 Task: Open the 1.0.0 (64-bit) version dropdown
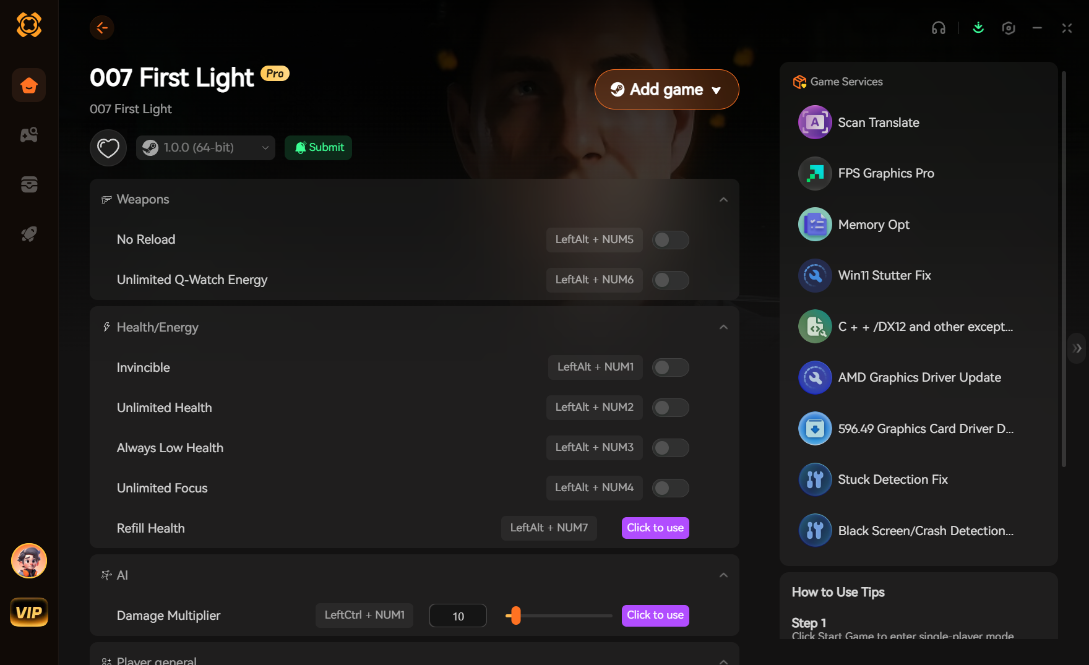click(205, 148)
